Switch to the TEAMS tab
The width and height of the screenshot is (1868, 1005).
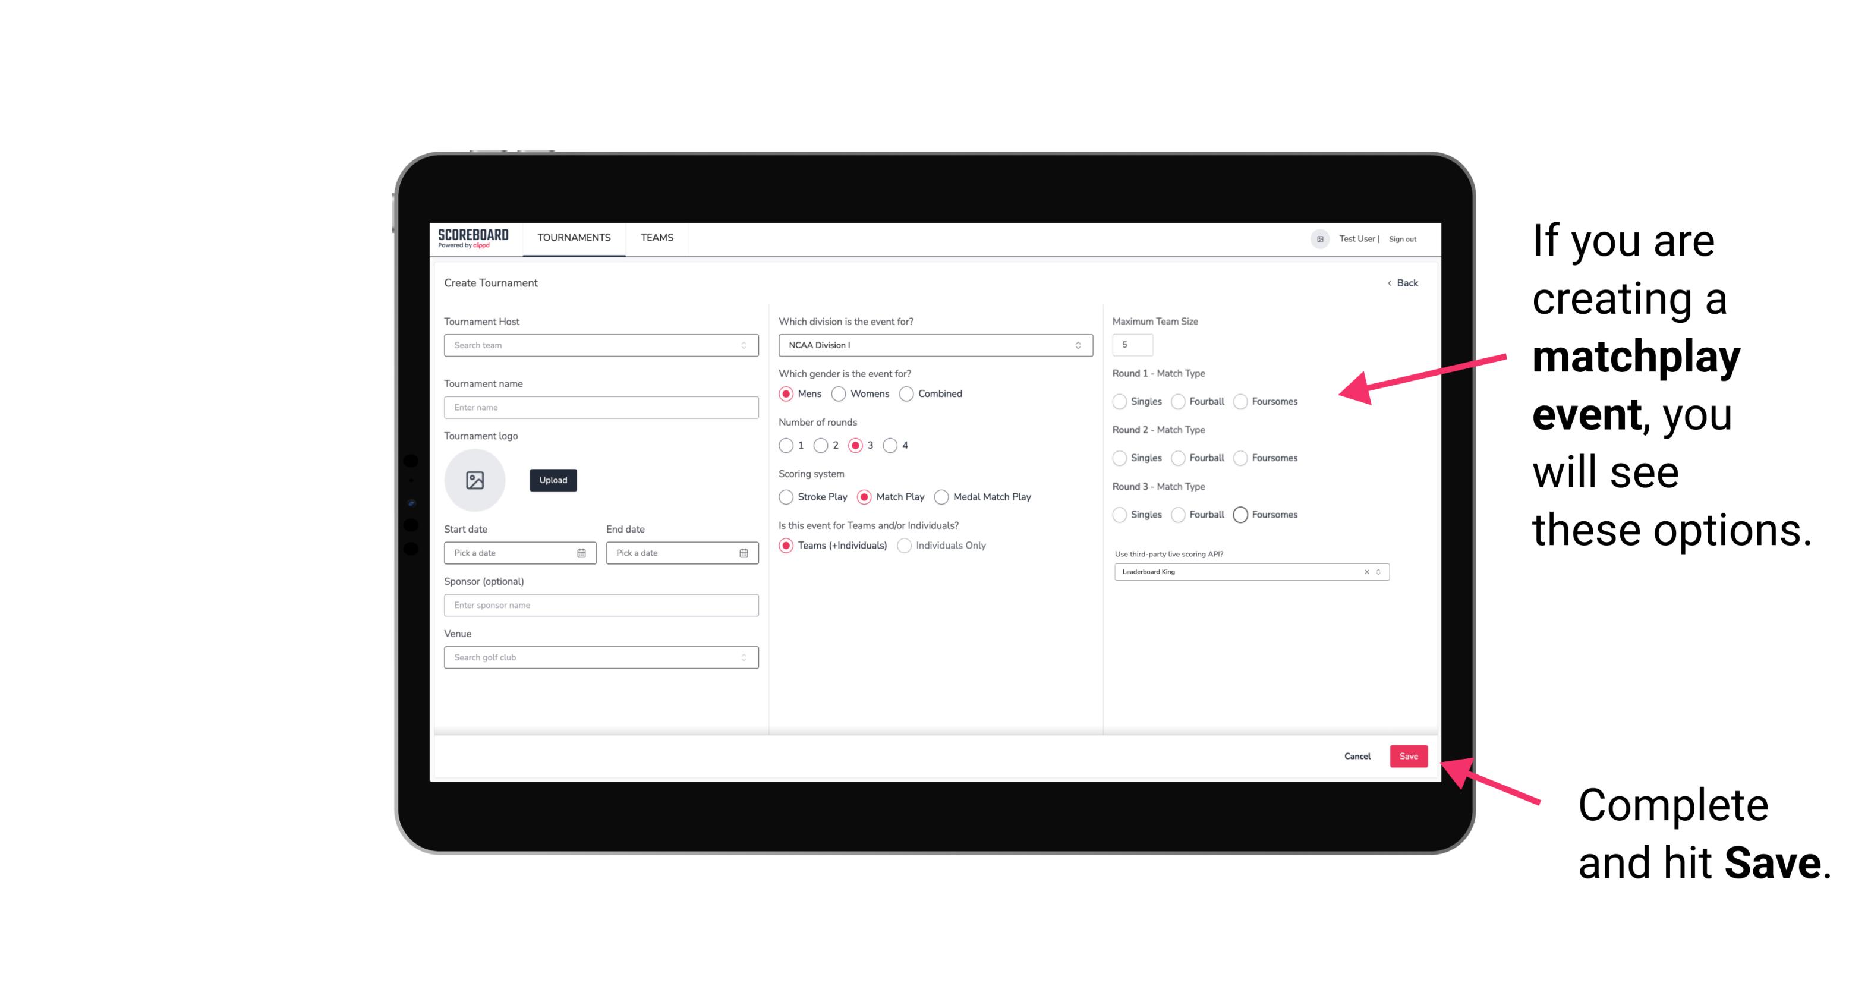pos(658,238)
